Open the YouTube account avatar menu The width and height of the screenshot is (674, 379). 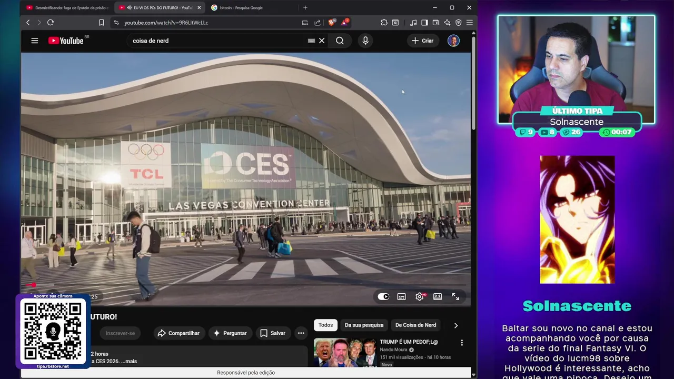tap(453, 41)
